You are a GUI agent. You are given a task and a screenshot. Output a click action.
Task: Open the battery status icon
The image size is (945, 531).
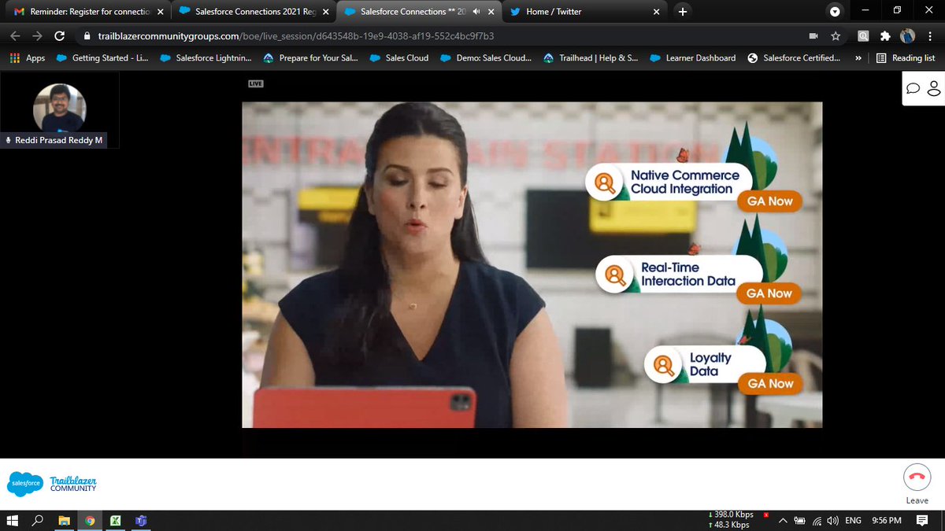click(x=800, y=520)
